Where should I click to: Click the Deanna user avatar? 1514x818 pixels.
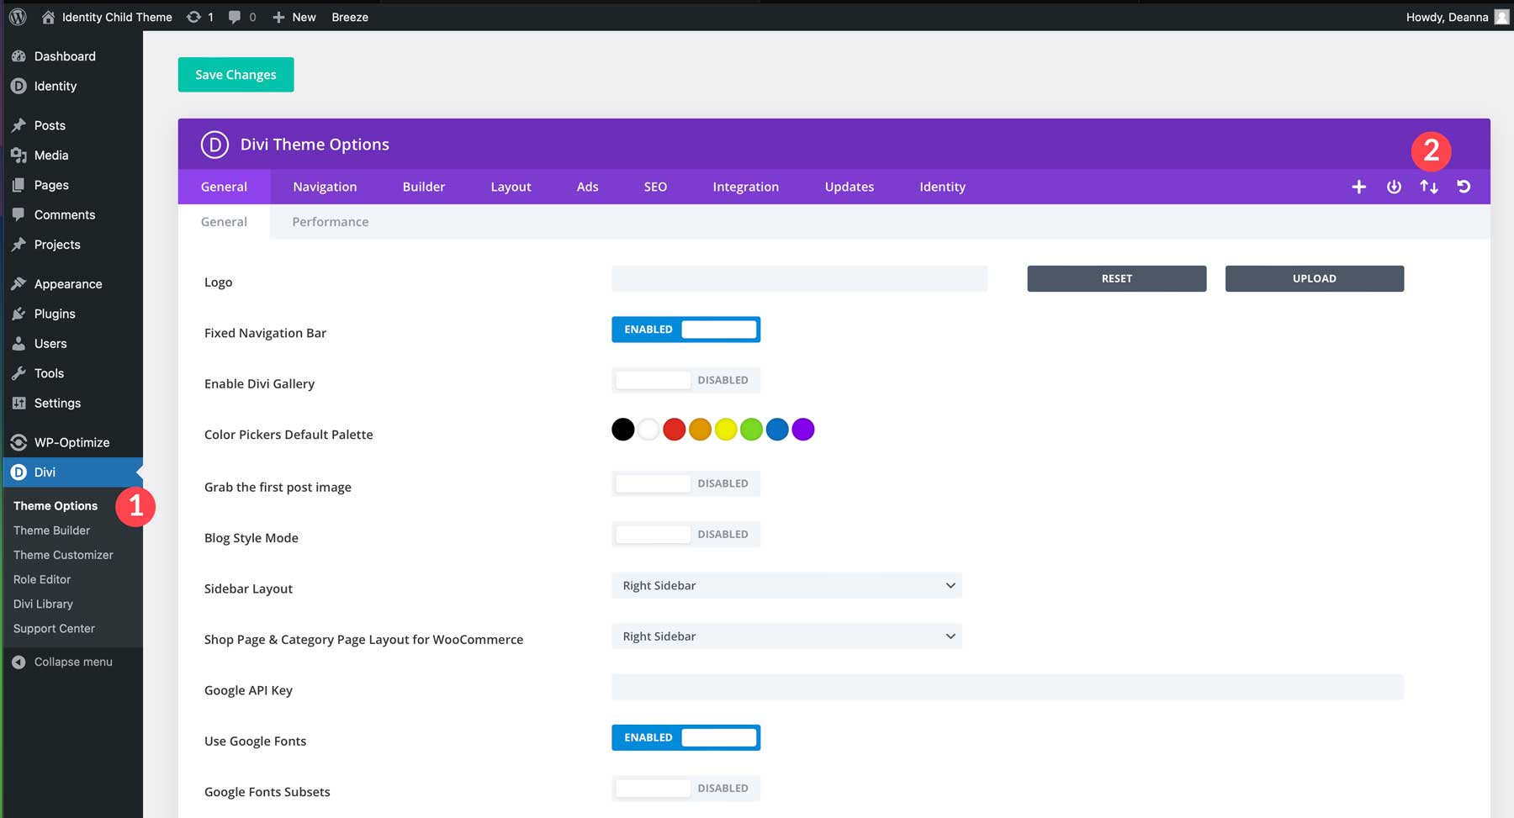click(1501, 17)
